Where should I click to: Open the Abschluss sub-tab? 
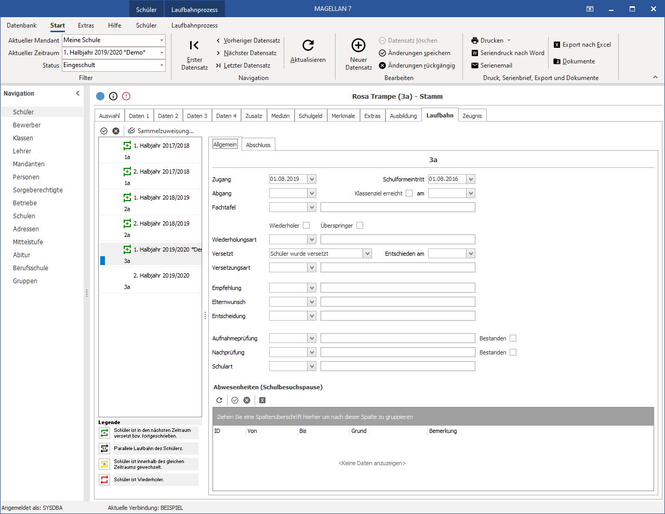tap(258, 145)
